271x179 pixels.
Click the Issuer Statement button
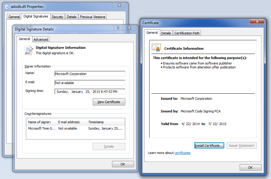241,145
